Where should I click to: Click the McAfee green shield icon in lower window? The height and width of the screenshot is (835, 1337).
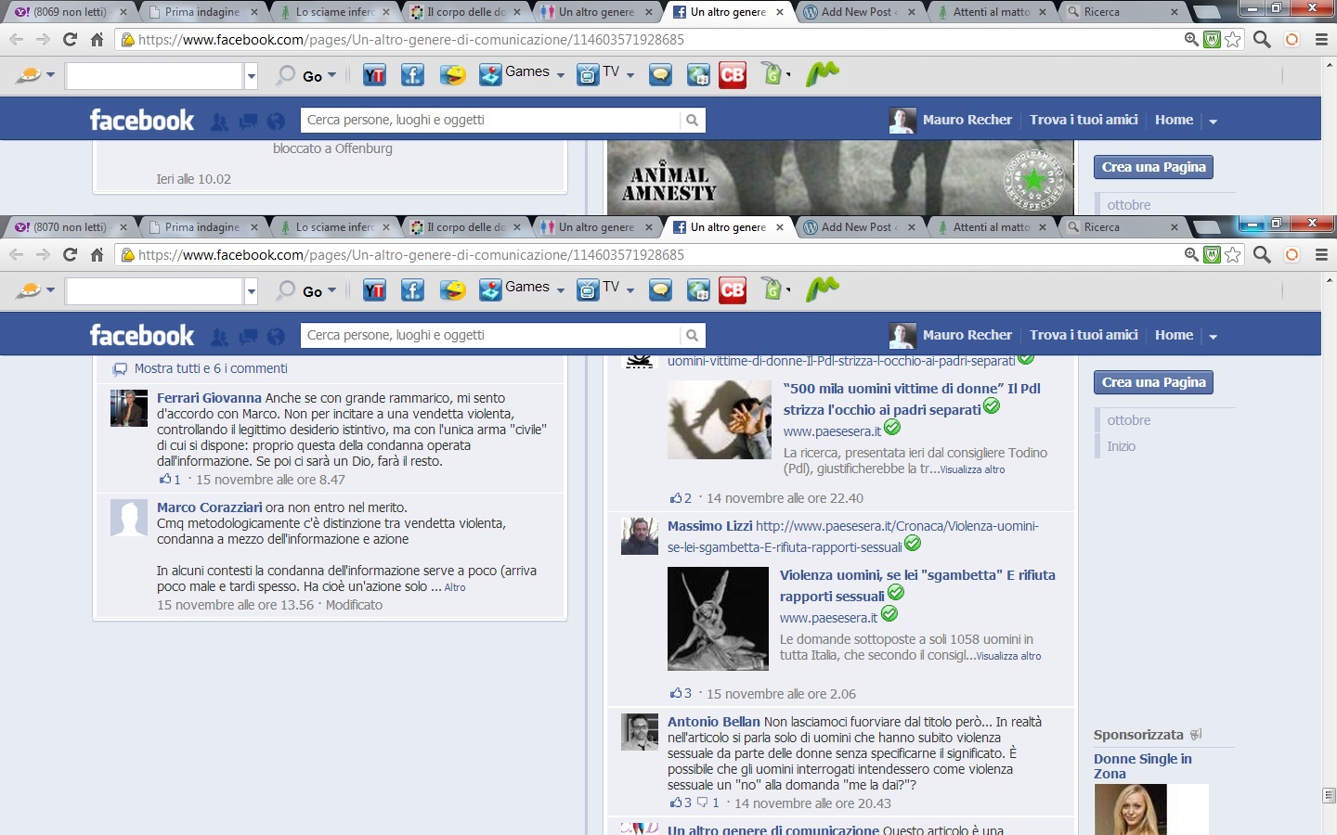1212,255
